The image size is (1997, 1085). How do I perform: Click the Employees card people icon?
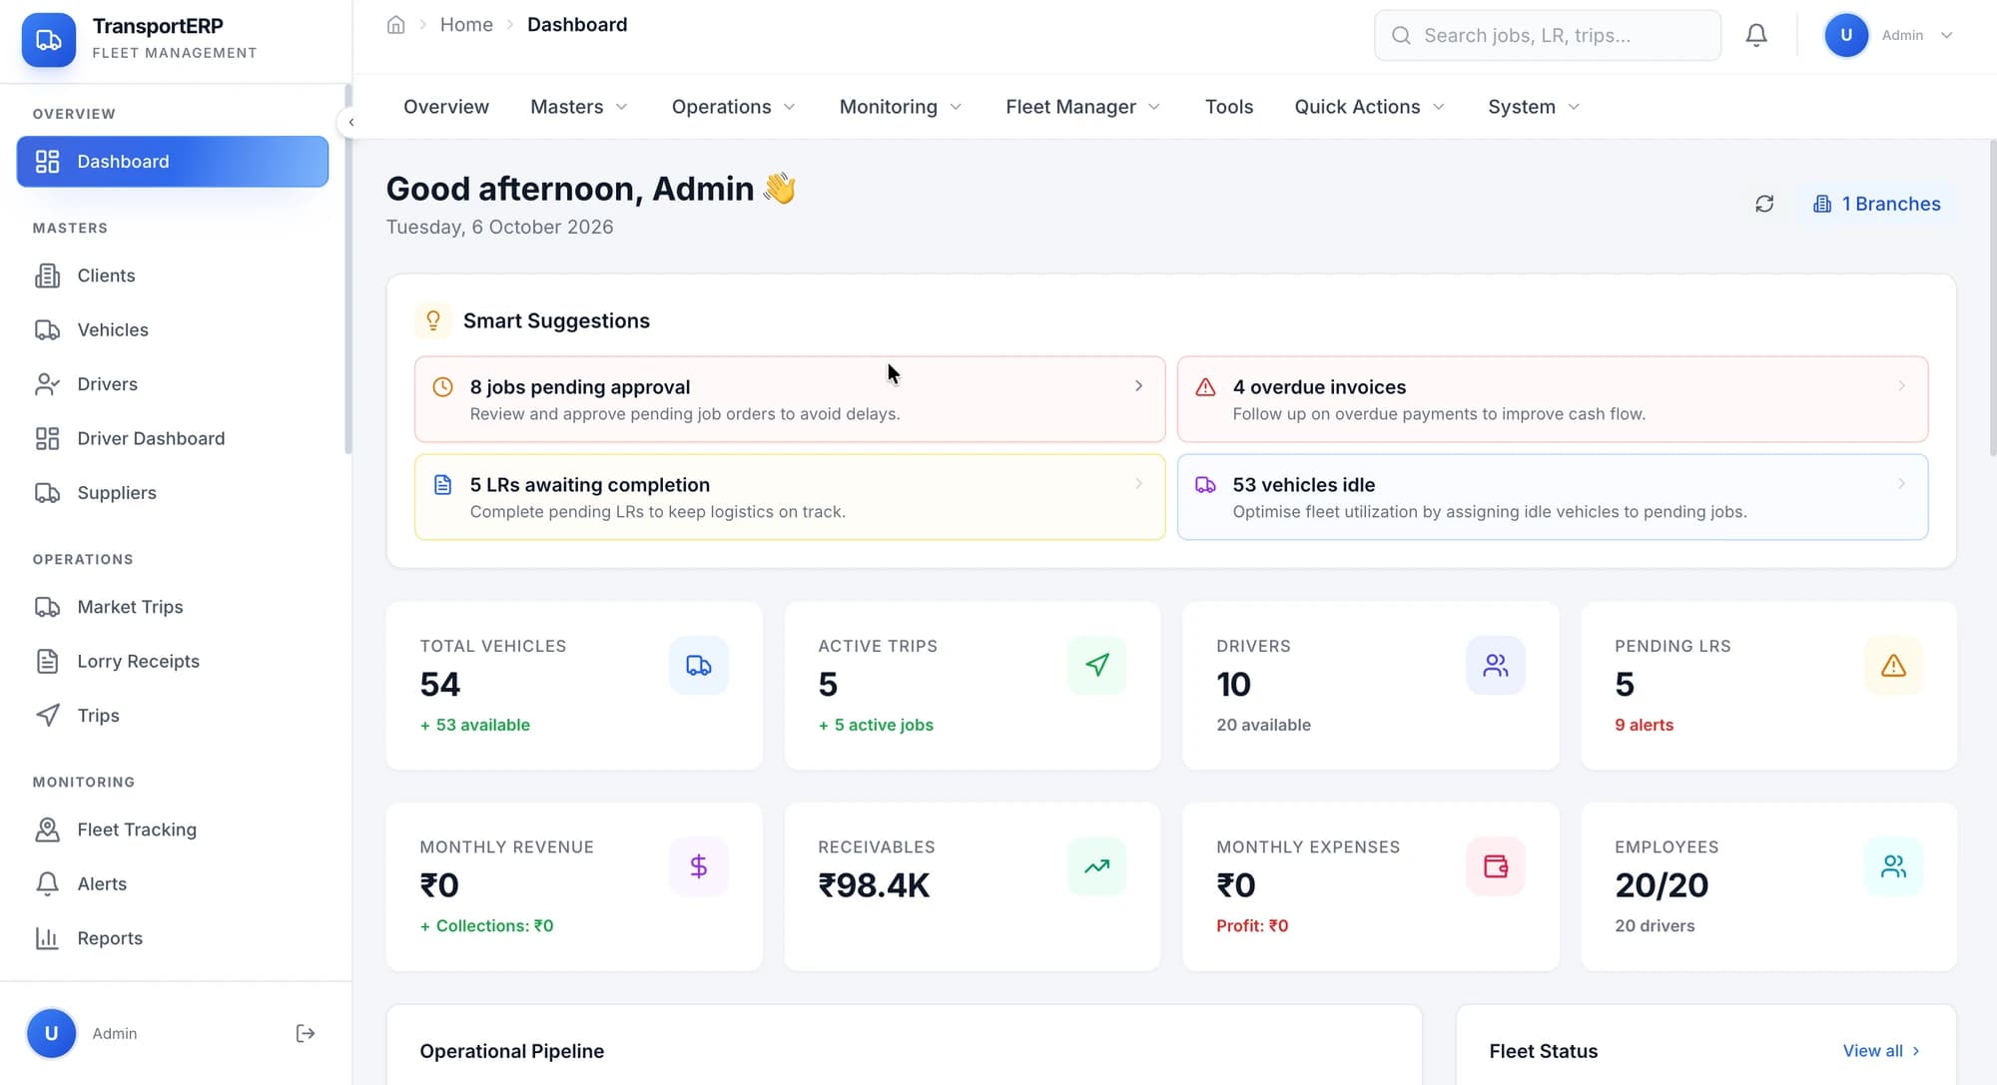[x=1893, y=866]
